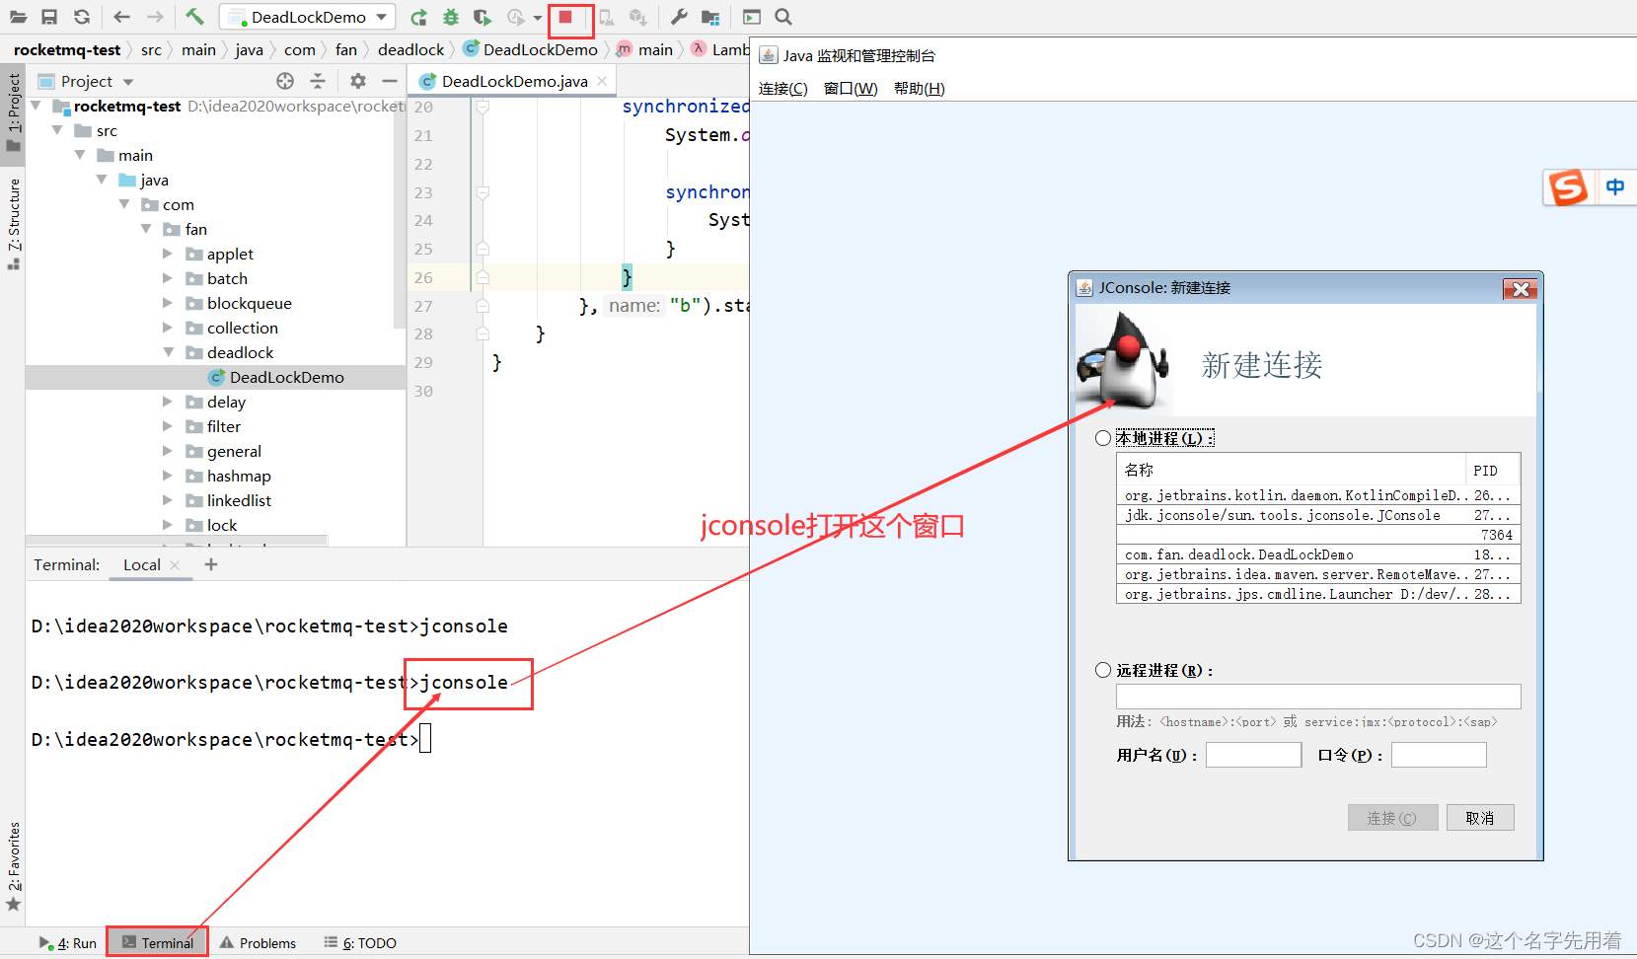
Task: Expand the applet package
Action: point(168,254)
